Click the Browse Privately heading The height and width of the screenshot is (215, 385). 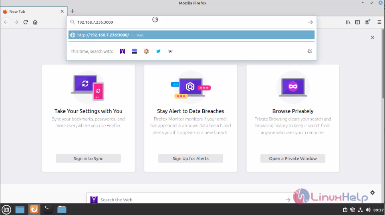[x=293, y=111]
